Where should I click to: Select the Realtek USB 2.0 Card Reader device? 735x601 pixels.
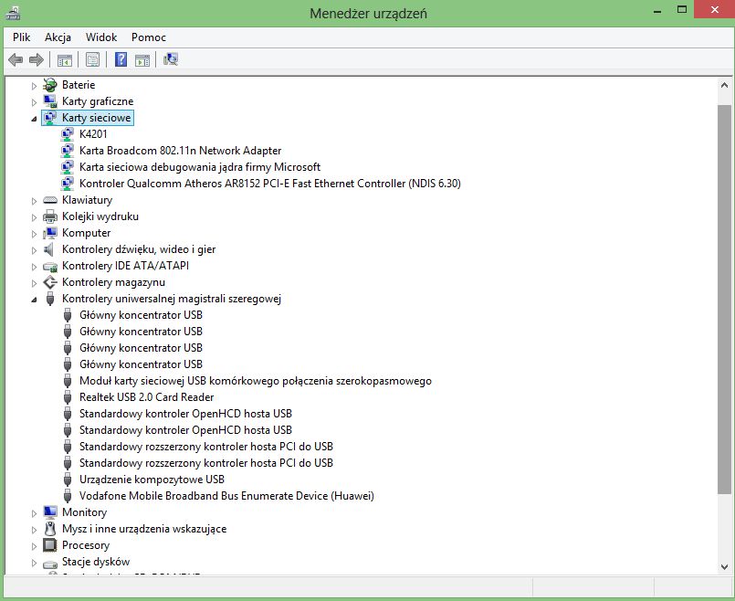(146, 397)
